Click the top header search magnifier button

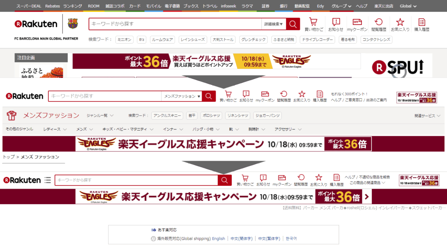tap(293, 24)
